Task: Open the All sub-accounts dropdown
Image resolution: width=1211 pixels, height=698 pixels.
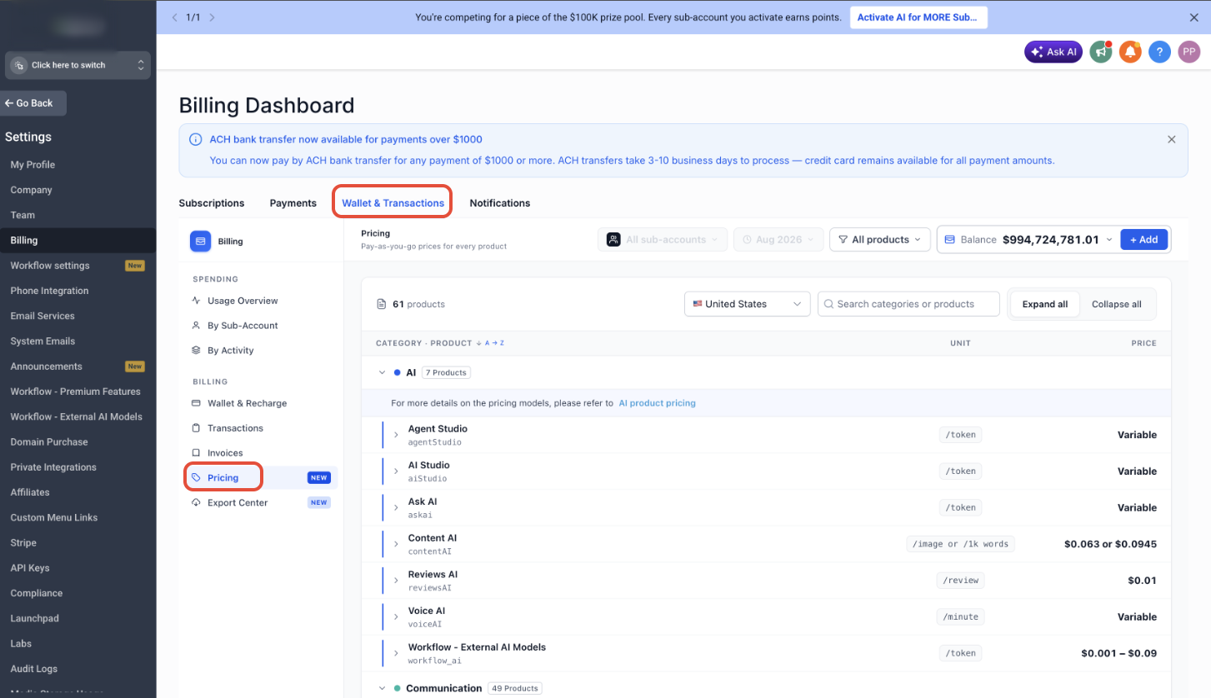Action: pos(663,239)
